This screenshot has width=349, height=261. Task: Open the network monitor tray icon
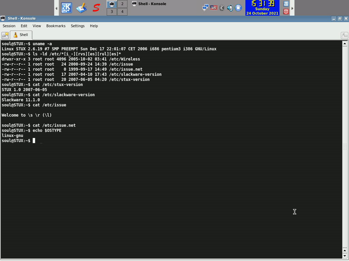click(x=205, y=8)
